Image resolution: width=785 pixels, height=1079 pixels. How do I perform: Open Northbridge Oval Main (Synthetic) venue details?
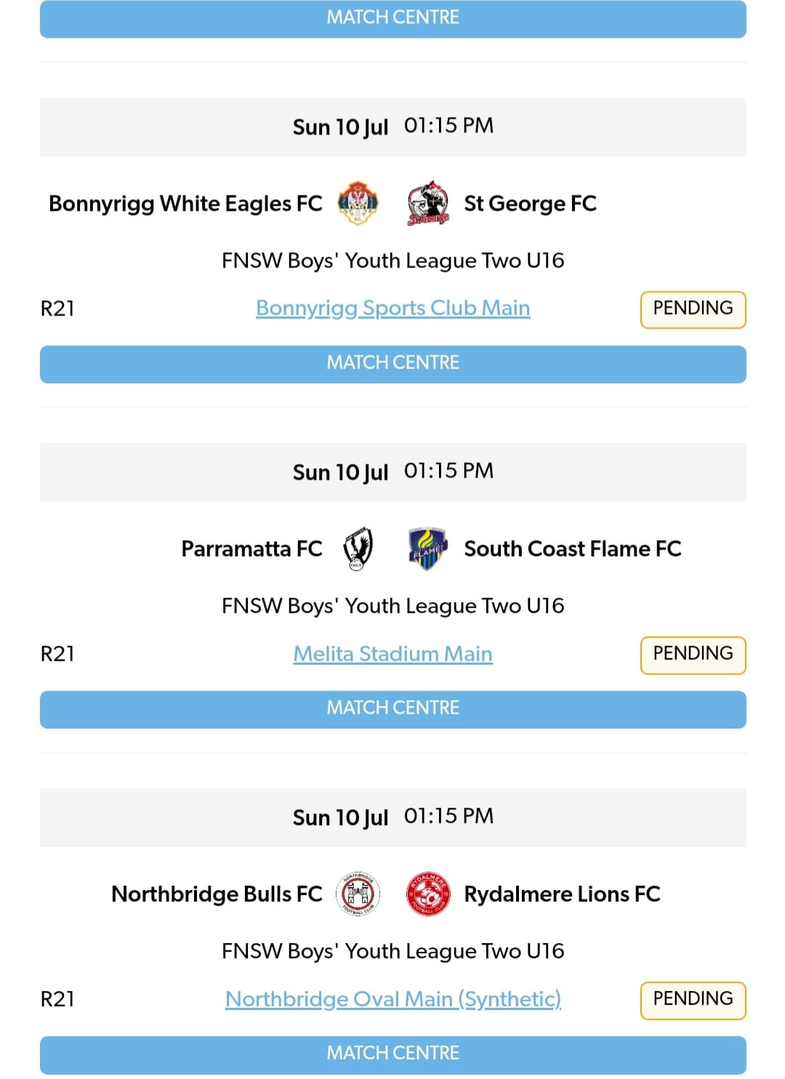[392, 999]
